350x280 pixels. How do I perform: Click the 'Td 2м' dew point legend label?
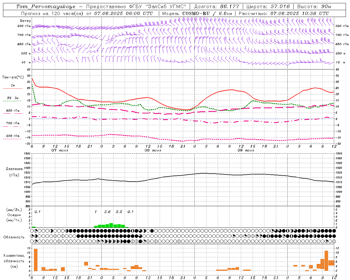tap(13, 98)
